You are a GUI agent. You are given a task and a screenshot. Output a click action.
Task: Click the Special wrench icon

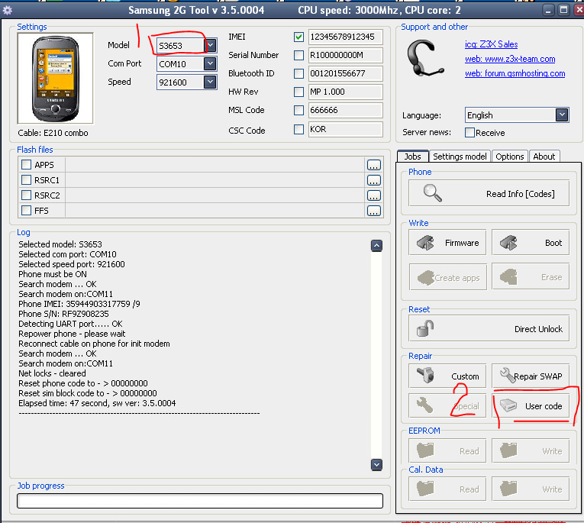[x=424, y=405]
